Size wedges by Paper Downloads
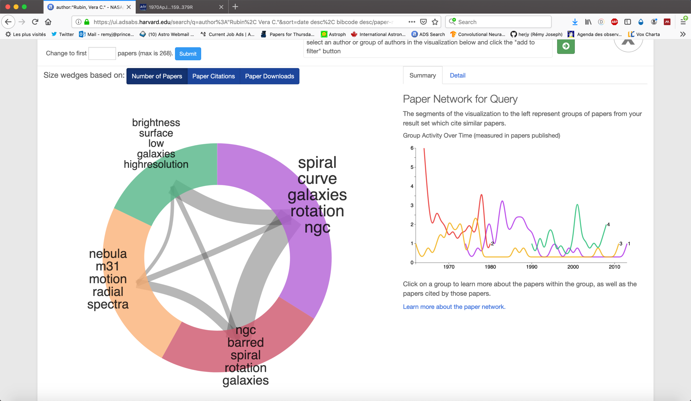Image resolution: width=691 pixels, height=401 pixels. pos(269,76)
